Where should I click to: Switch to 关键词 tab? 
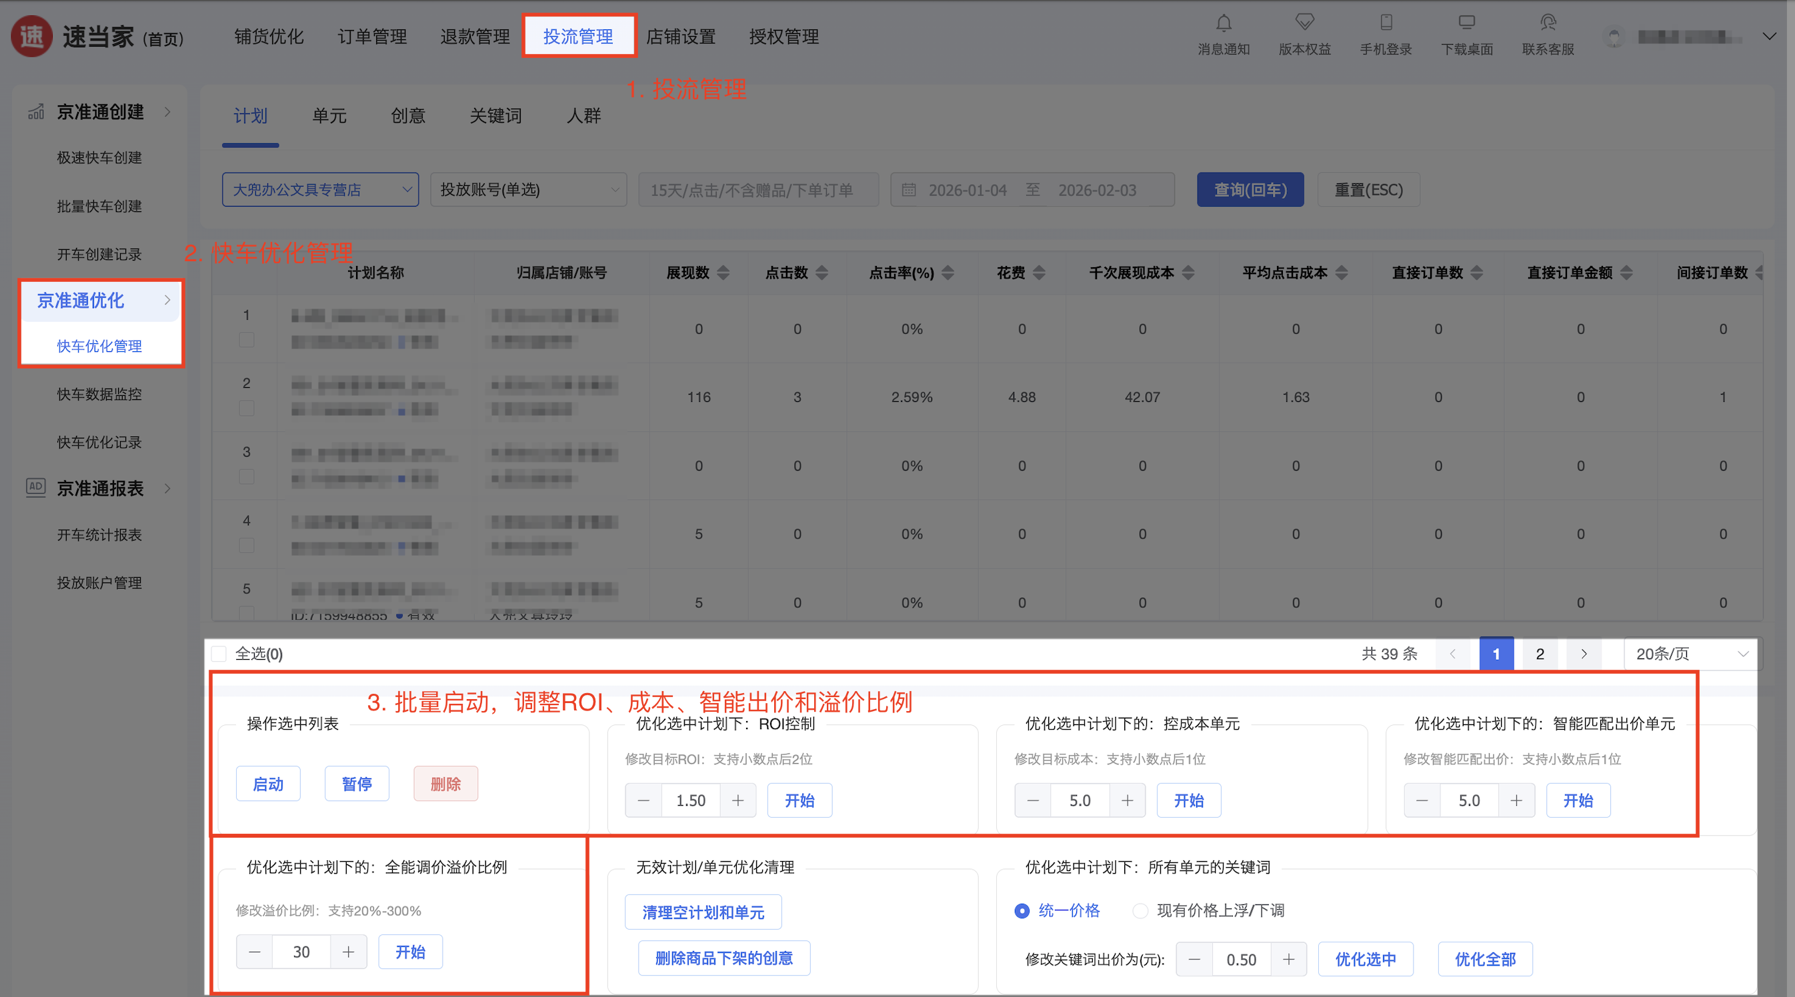[x=495, y=115]
